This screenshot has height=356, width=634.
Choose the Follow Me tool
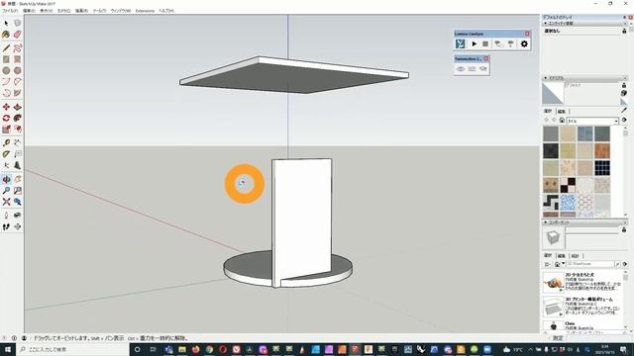click(17, 118)
